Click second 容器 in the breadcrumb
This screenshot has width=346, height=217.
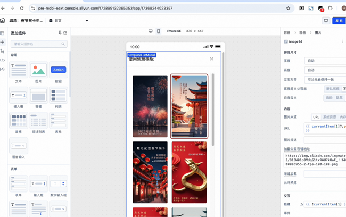click(302, 32)
